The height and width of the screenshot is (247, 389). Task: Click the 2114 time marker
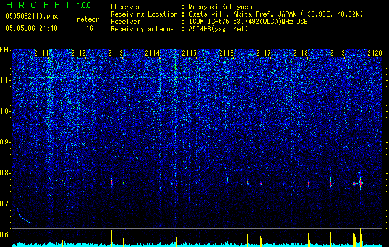152,52
